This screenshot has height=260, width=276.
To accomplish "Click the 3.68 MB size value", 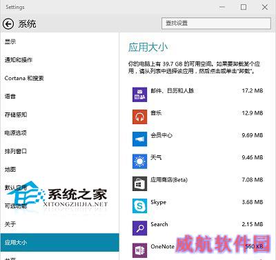I will [253, 202].
